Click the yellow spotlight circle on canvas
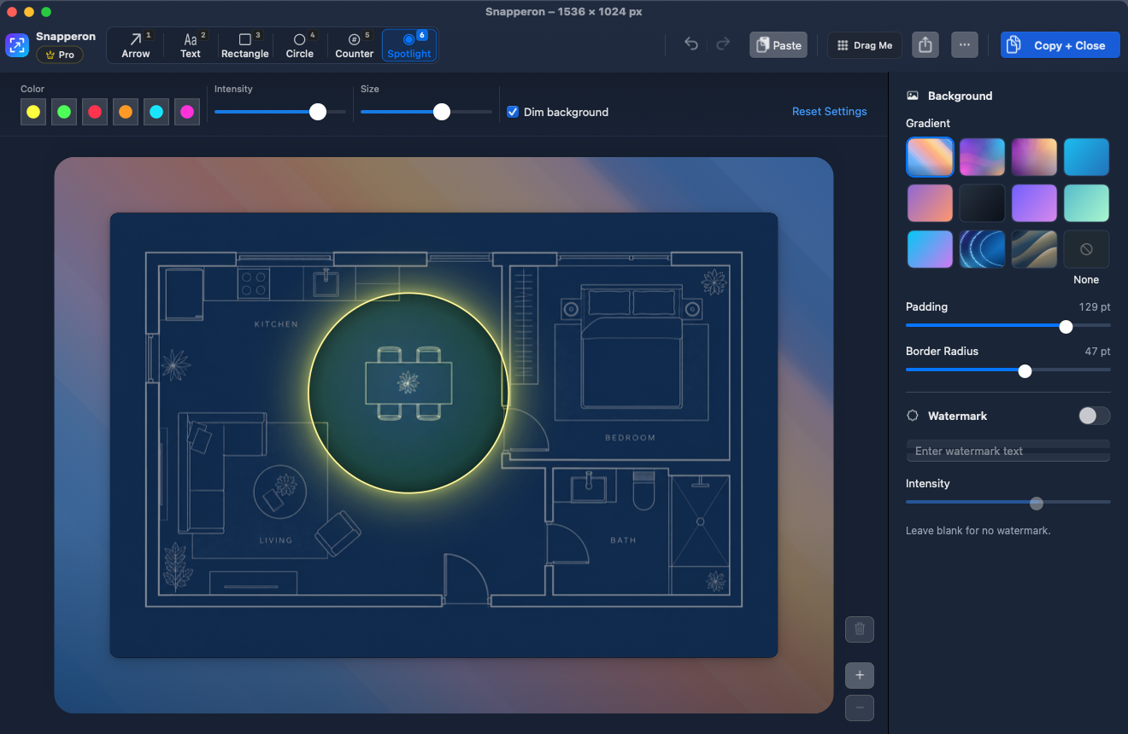This screenshot has width=1128, height=734. tap(408, 393)
